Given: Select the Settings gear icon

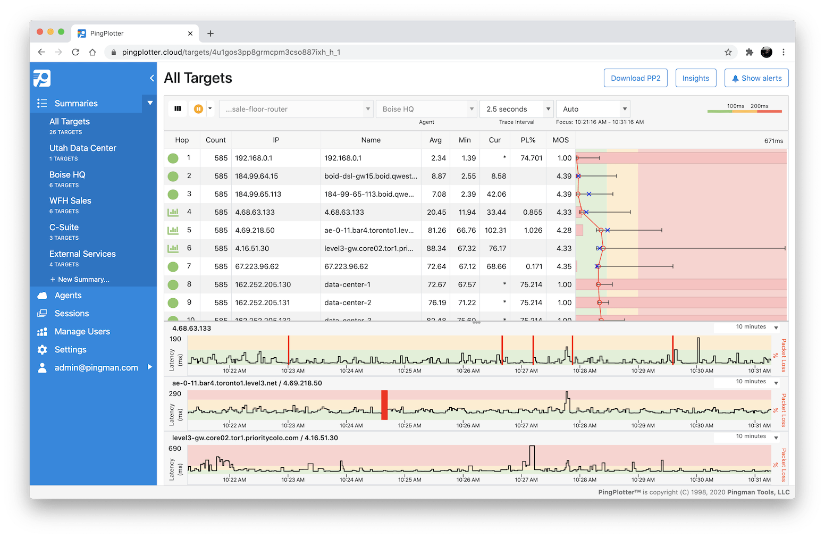Looking at the screenshot, I should pos(42,349).
